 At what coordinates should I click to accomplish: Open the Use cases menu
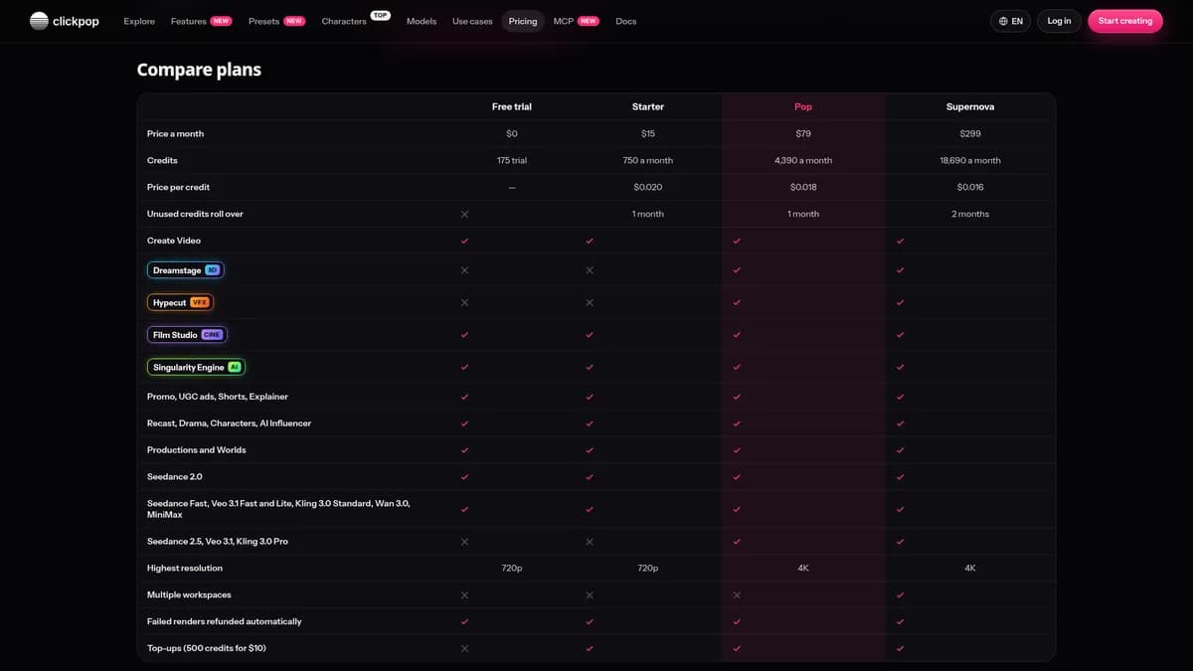click(472, 21)
